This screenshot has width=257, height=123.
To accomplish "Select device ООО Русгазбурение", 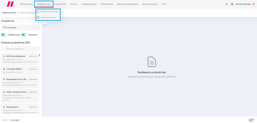I will [x=20, y=59].
